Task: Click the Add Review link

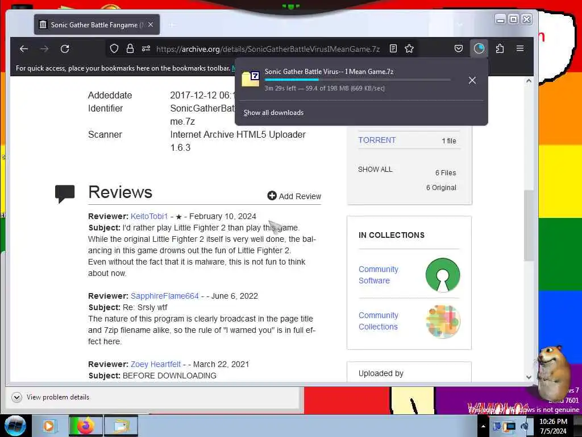Action: (x=300, y=196)
